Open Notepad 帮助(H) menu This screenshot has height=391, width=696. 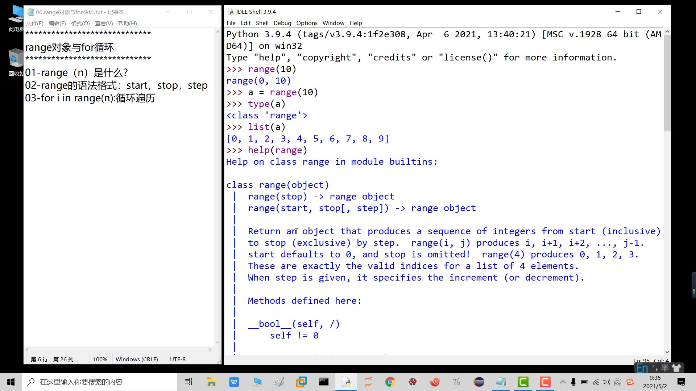pos(128,23)
